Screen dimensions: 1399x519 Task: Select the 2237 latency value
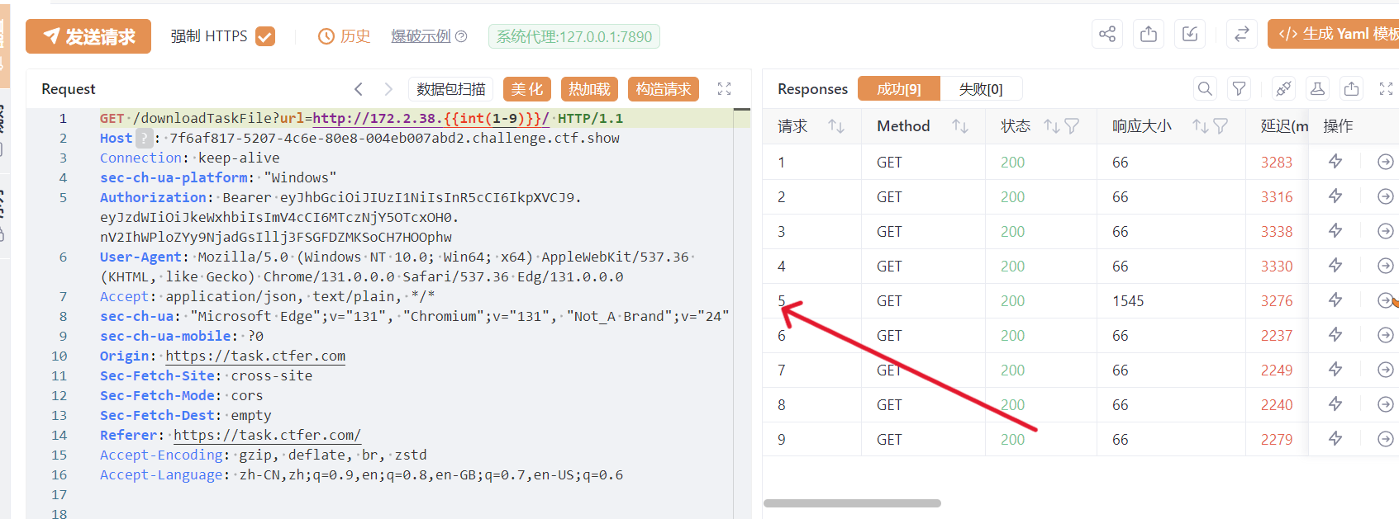click(1277, 336)
